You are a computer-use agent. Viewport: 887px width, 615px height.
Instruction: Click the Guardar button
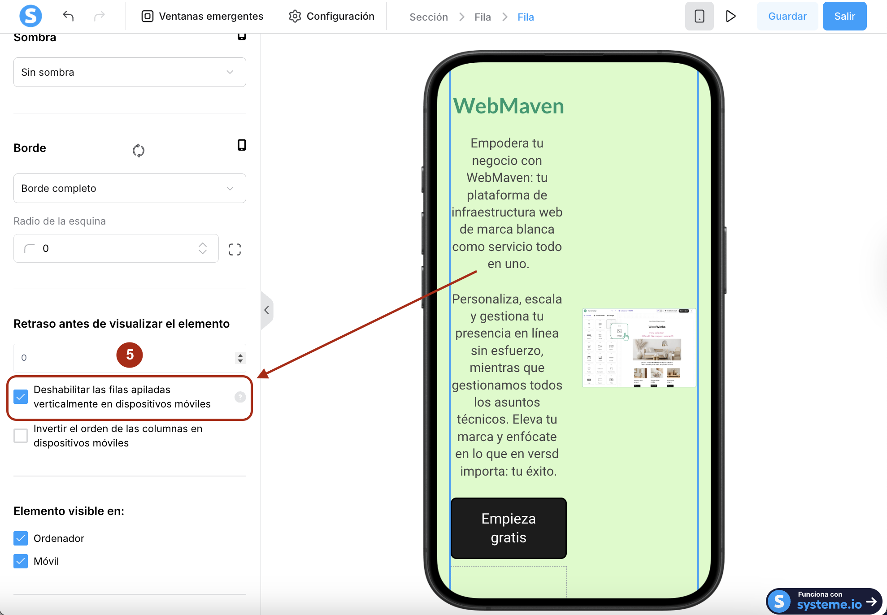click(787, 16)
